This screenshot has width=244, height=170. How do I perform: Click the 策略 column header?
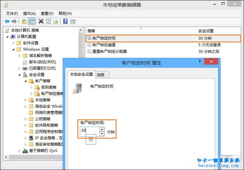(x=141, y=31)
